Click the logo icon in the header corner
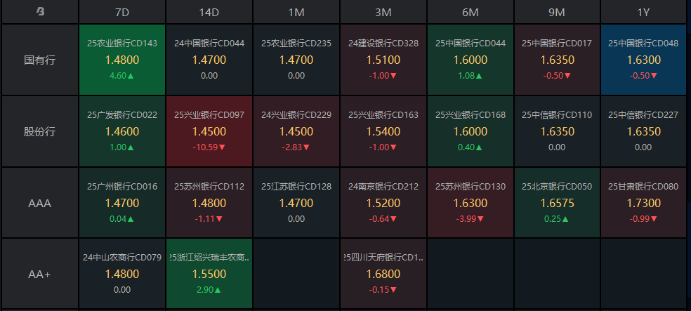The width and height of the screenshot is (691, 311). coord(40,12)
